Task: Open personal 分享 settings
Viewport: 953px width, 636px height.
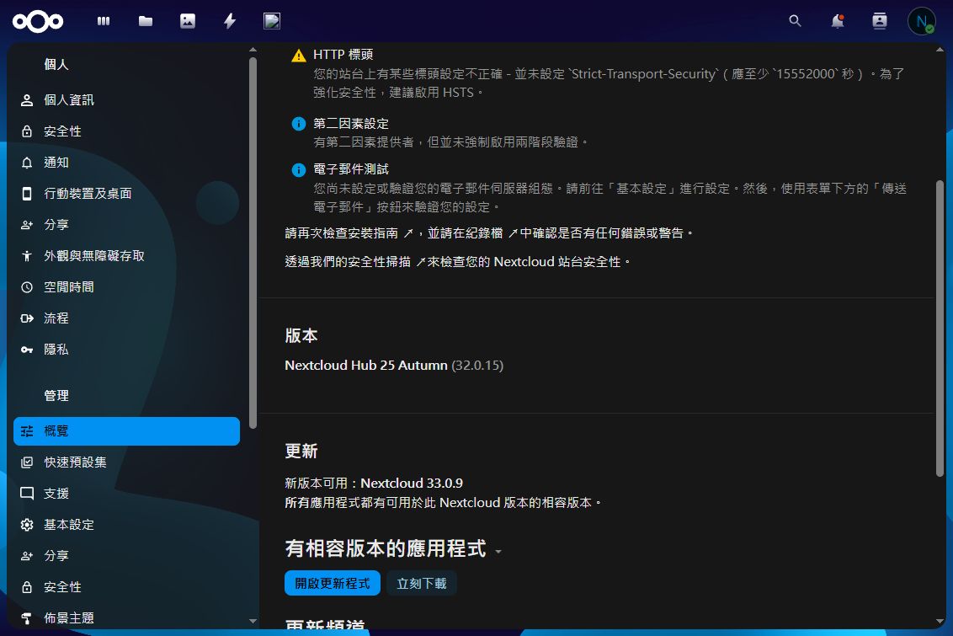Action: coord(126,225)
